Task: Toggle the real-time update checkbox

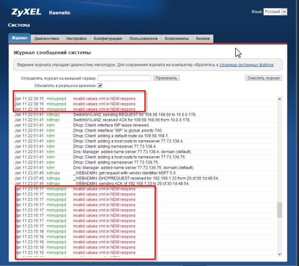Action: point(100,85)
